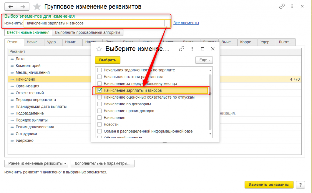The width and height of the screenshot is (312, 193).
Task: Copy link using main window chain icon
Action: pos(282,6)
